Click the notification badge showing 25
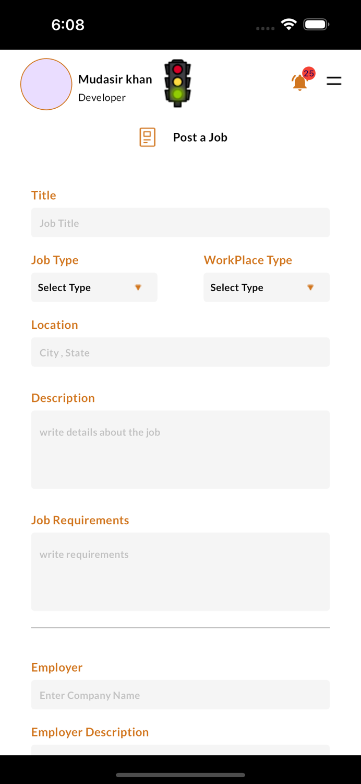This screenshot has width=361, height=784. (x=308, y=74)
